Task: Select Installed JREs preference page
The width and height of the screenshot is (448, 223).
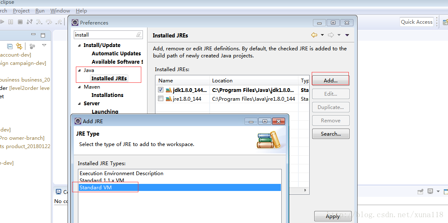Action: pos(109,78)
